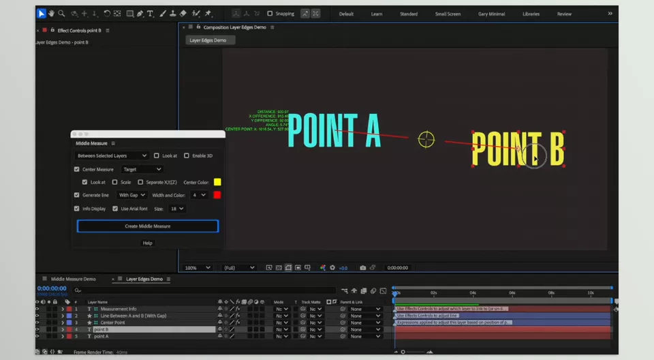Select the Pen tool
The width and height of the screenshot is (654, 360).
(x=140, y=14)
